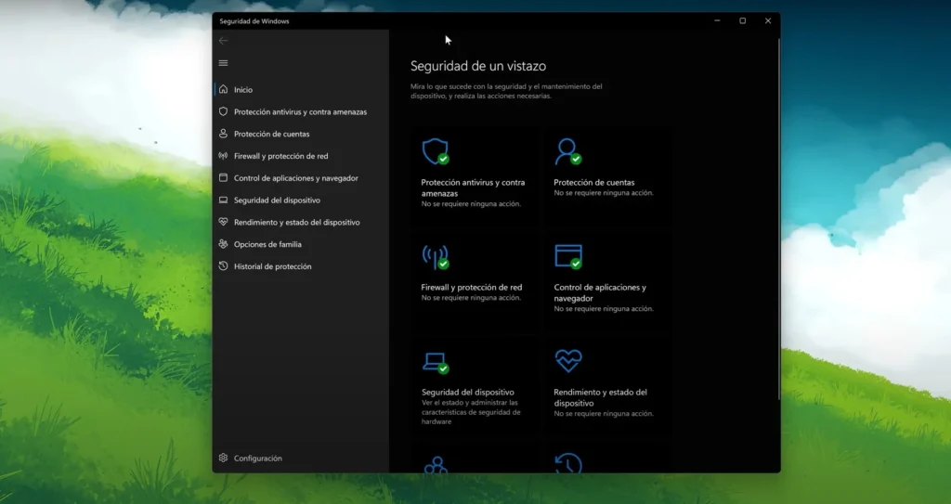Open the Rendimiento y estado del dispositivo card title
This screenshot has height=504, width=951.
[x=601, y=397]
